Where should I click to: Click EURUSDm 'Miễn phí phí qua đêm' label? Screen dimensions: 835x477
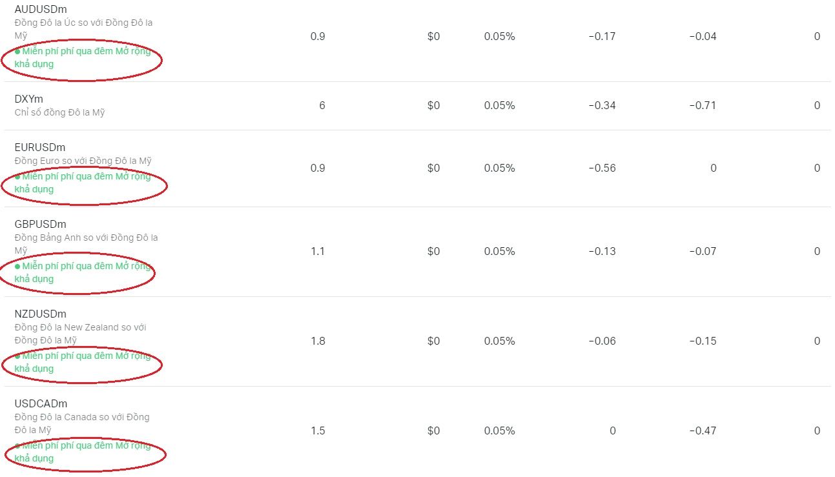click(x=68, y=176)
